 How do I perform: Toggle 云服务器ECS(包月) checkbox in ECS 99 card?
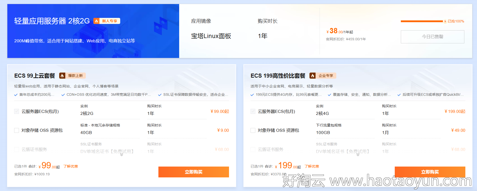[x=17, y=111]
